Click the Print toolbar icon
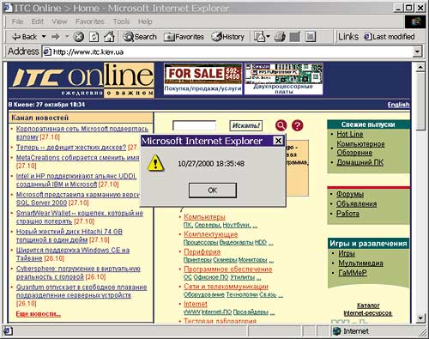429x339 pixels. [280, 37]
